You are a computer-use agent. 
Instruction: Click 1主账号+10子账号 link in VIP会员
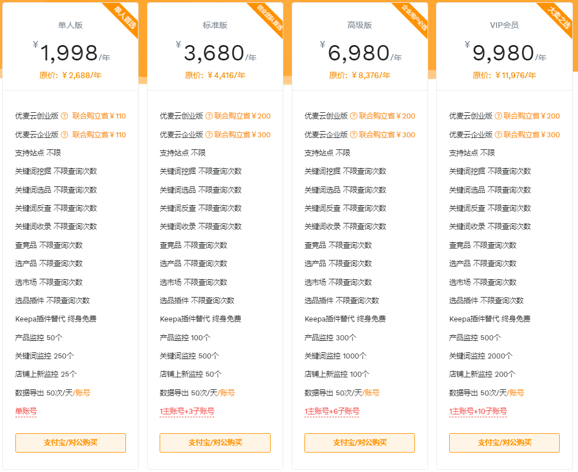click(x=478, y=411)
